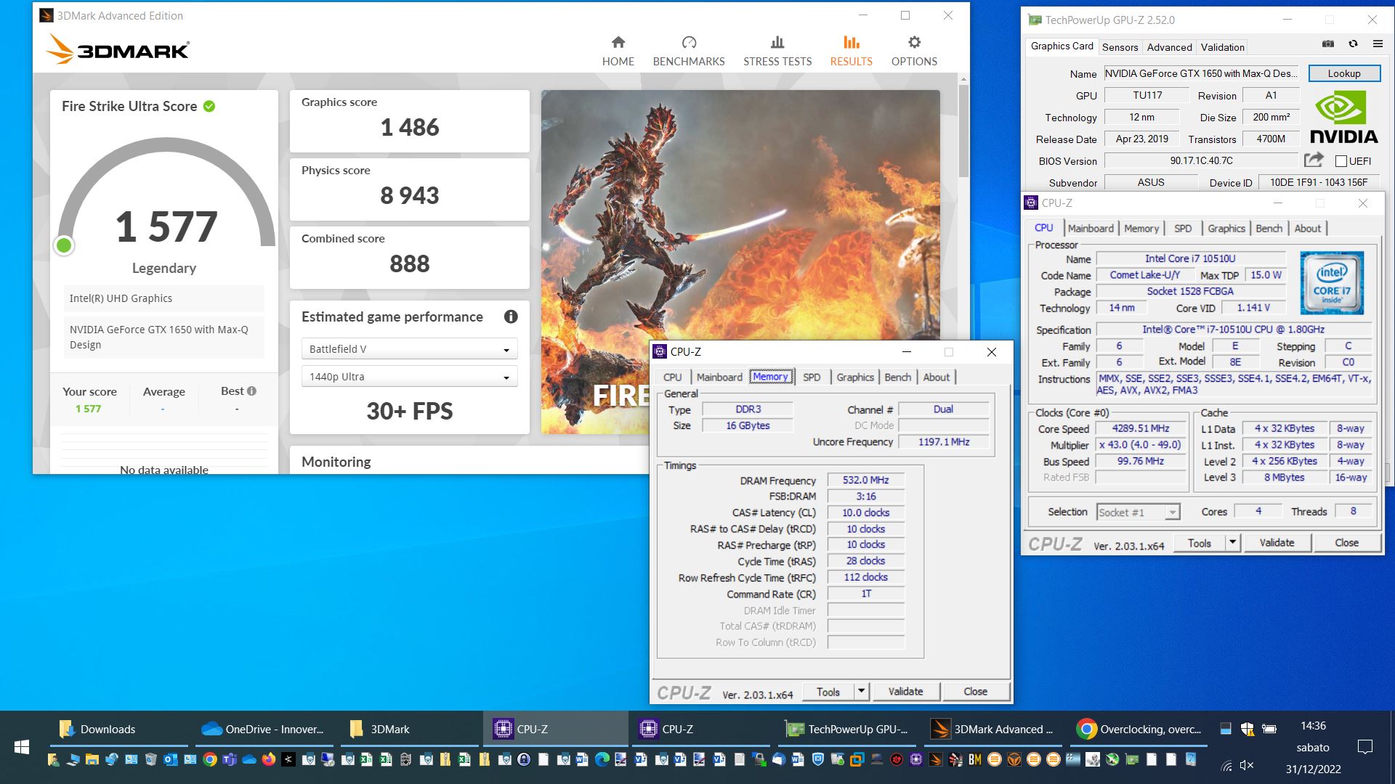Viewport: 1395px width, 784px height.
Task: Click the Graphics score 1 486 card
Action: (409, 121)
